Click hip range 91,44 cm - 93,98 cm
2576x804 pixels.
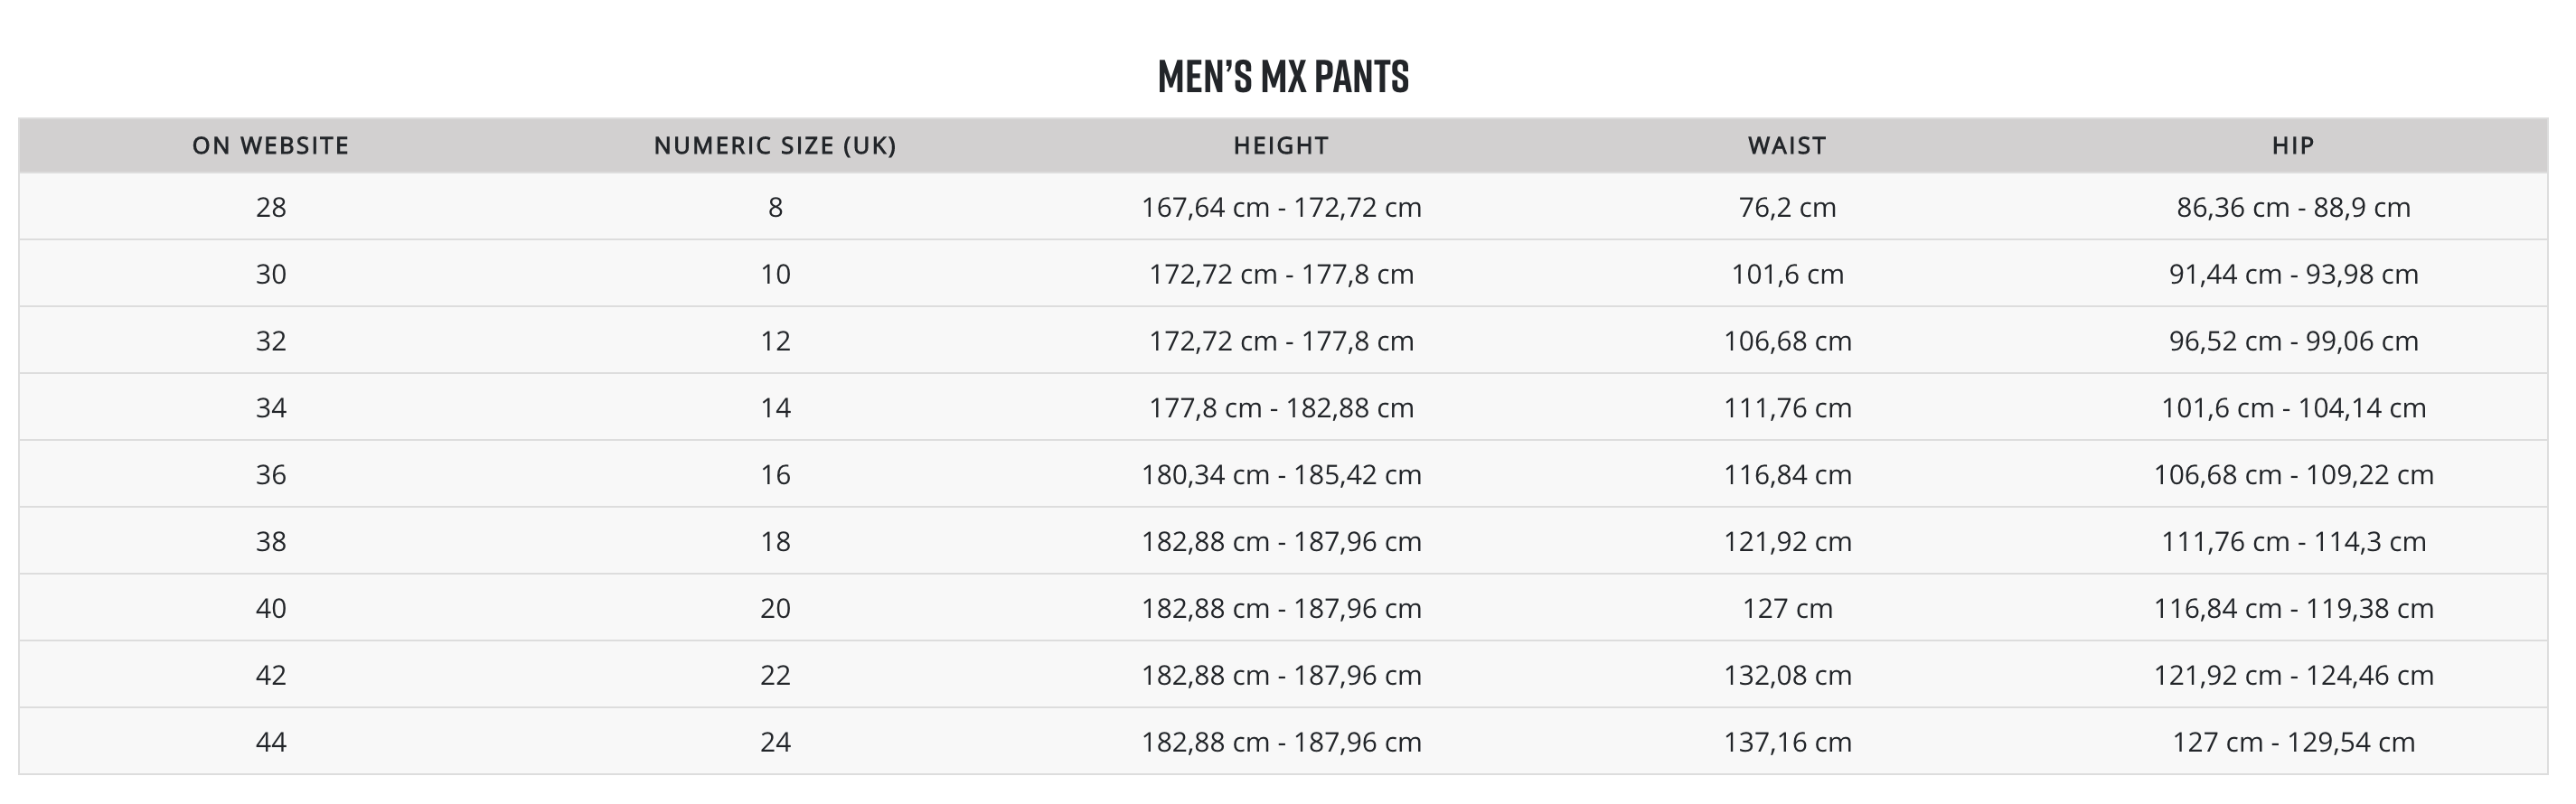tap(2293, 274)
